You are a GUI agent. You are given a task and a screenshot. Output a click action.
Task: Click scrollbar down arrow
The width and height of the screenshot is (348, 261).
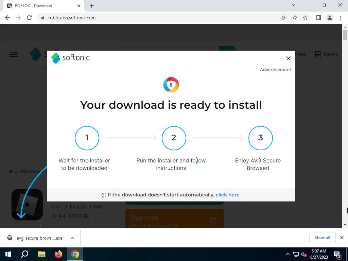click(345, 225)
